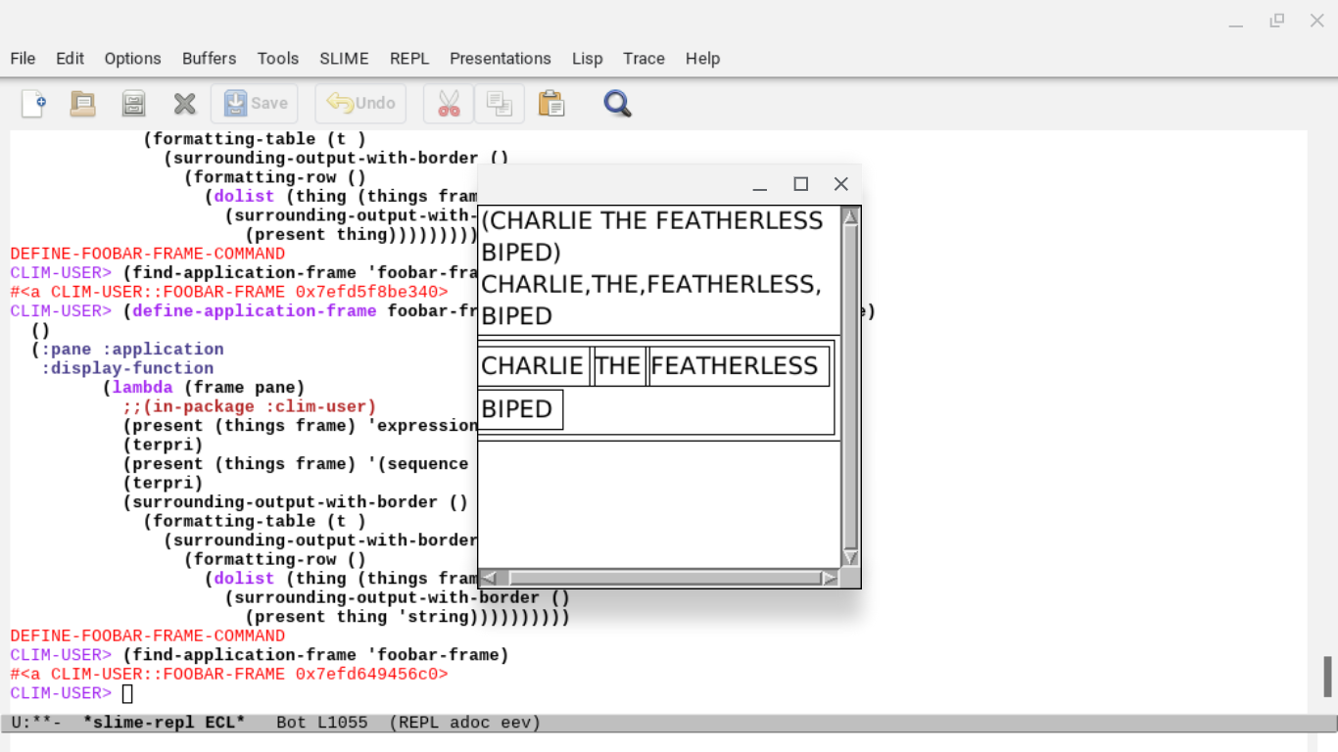
Task: Click the New File toolbar icon
Action: click(33, 104)
